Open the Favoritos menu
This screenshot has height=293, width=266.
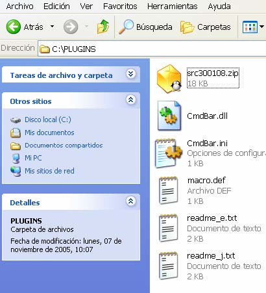[x=120, y=6]
